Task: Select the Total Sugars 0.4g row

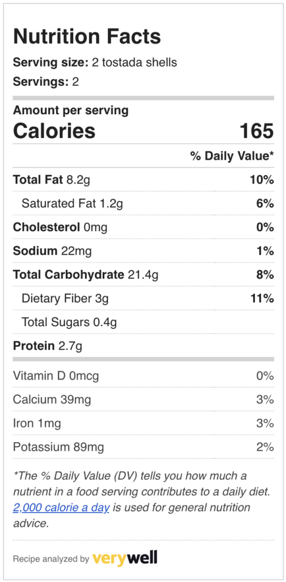Action: [144, 322]
